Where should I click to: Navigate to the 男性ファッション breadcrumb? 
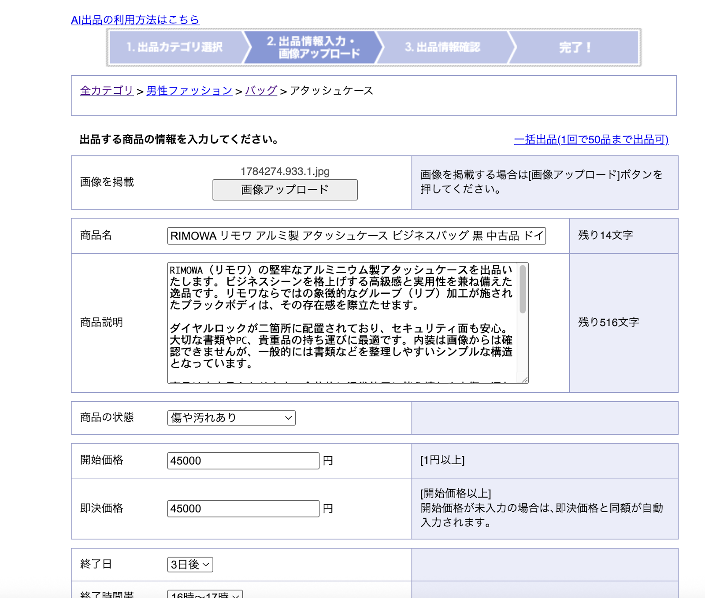pyautogui.click(x=189, y=91)
